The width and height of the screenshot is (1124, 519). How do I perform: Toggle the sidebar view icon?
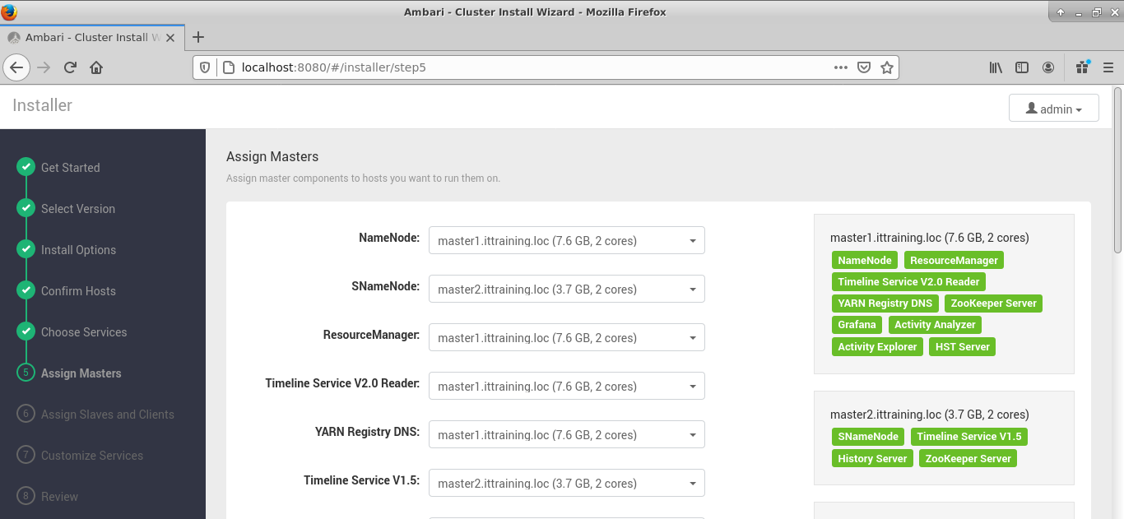(1022, 67)
